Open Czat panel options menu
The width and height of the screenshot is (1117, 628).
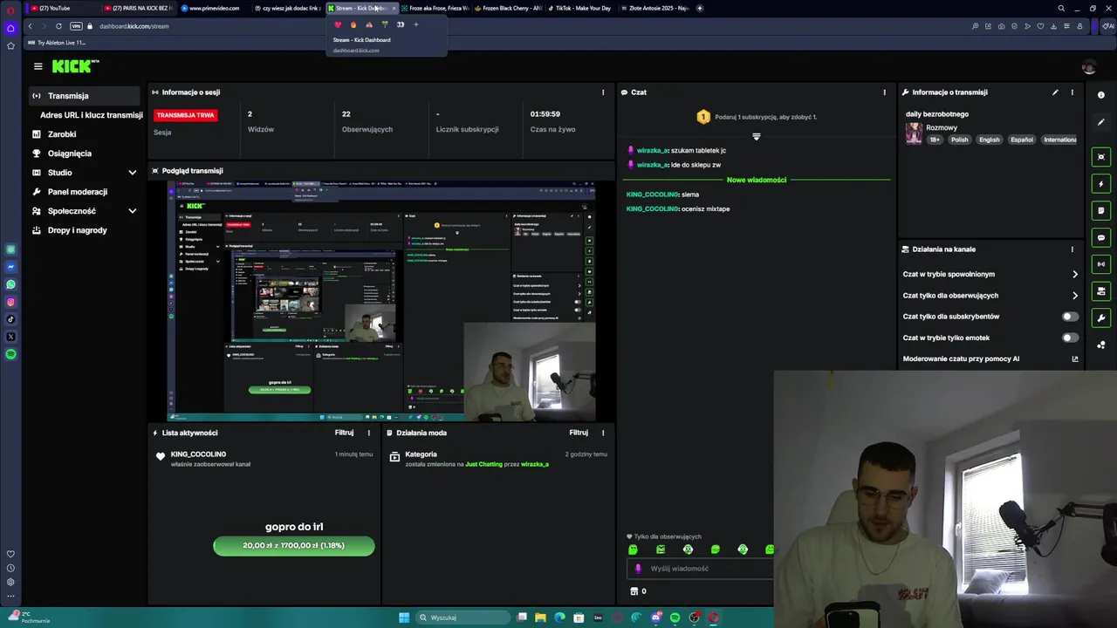coord(885,92)
